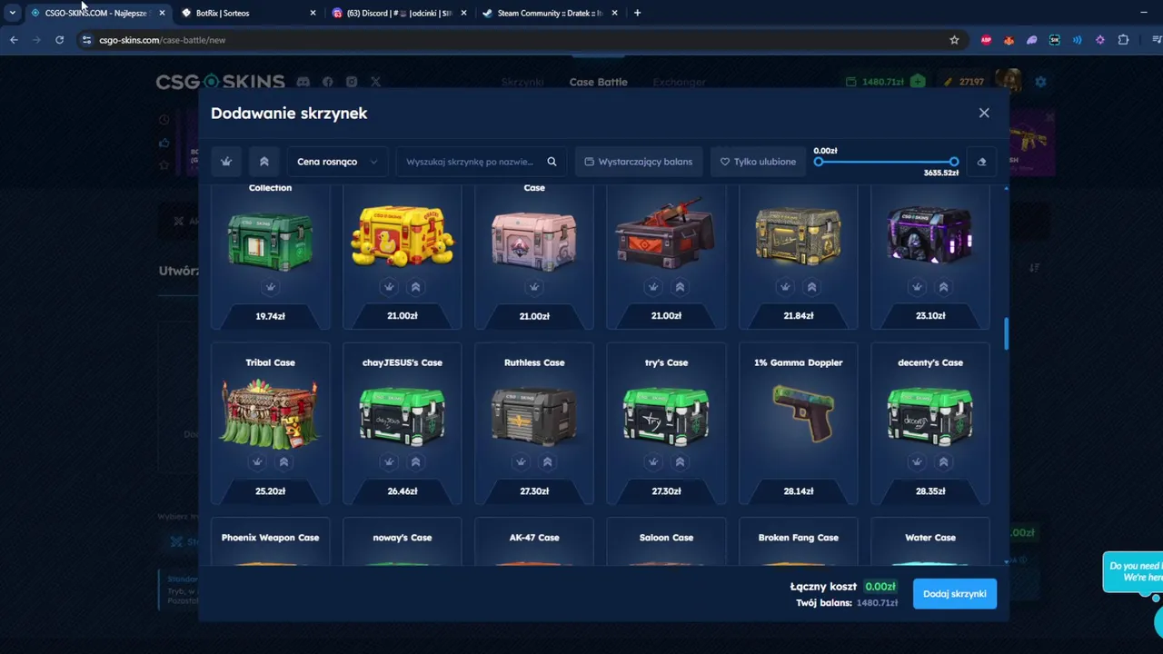The image size is (1163, 654).
Task: Click the 28.35zł price of decenty's Case
Action: coord(930,491)
